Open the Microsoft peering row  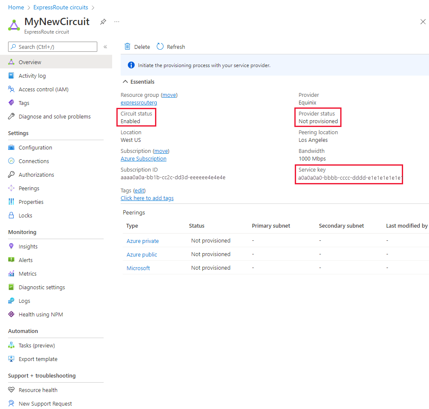pyautogui.click(x=138, y=268)
